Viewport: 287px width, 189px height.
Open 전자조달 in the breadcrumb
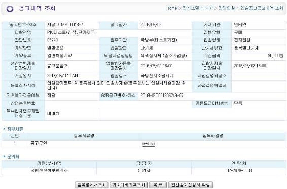tap(191, 8)
